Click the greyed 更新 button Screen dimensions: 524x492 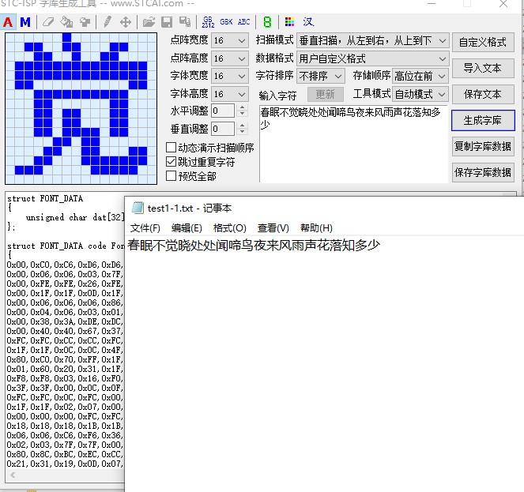point(325,94)
